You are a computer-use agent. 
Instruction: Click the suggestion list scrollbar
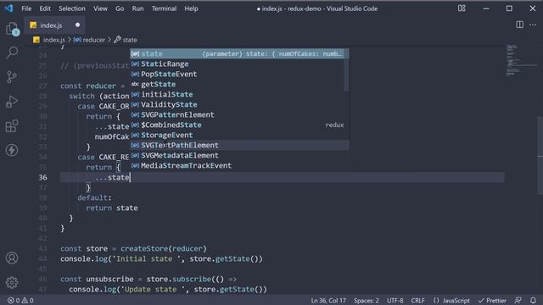click(x=346, y=69)
